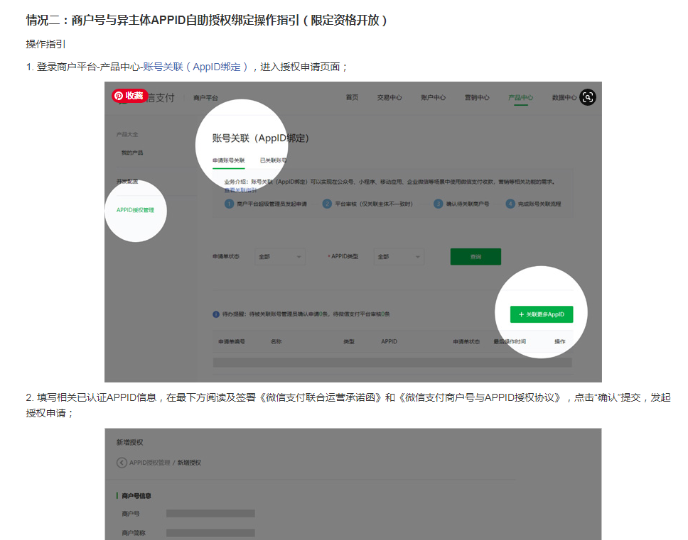Expand the 申请单状态 dropdown

280,257
